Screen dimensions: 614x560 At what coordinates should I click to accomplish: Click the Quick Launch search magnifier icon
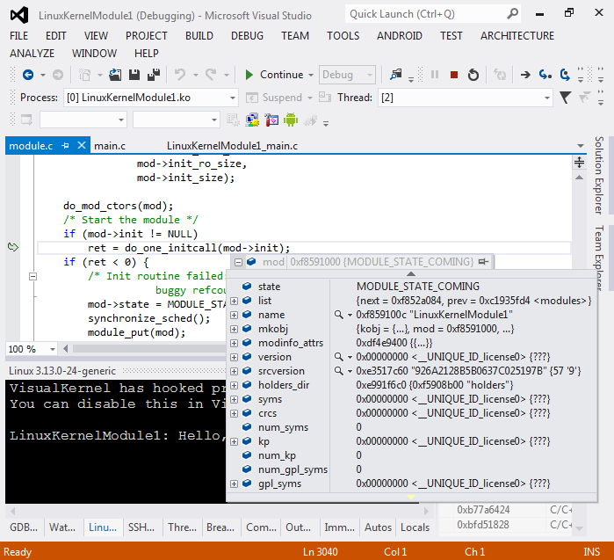[x=512, y=14]
